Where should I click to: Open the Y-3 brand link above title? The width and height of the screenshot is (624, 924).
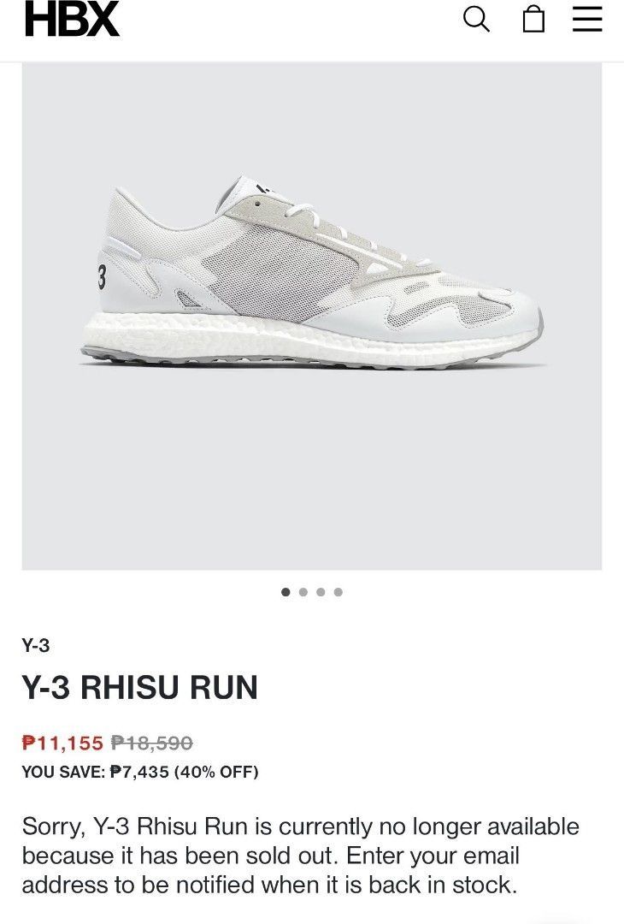(x=35, y=645)
